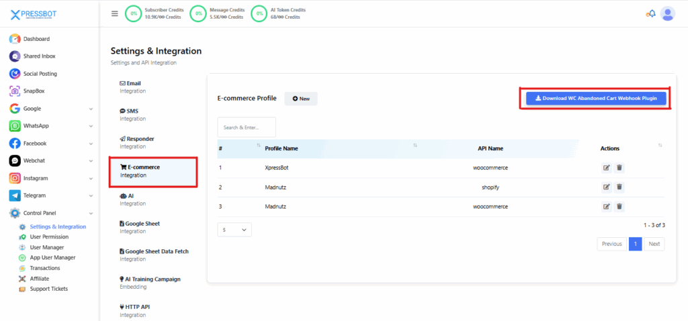The height and width of the screenshot is (321, 688).
Task: Delete the XpressBot profile row
Action: click(619, 168)
